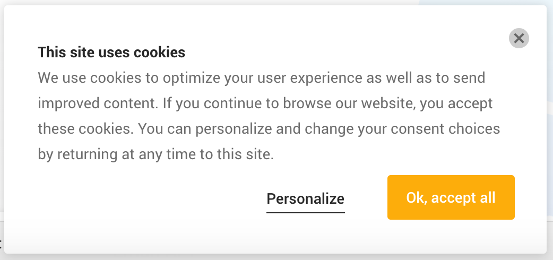Click the line starting 'these cookies. You can'
553x260 pixels.
(269, 129)
